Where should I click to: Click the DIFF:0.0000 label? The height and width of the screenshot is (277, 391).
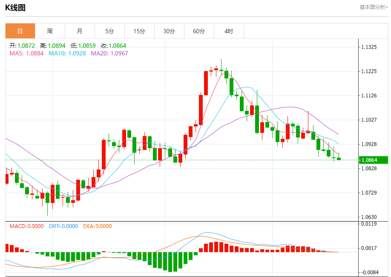(x=63, y=226)
